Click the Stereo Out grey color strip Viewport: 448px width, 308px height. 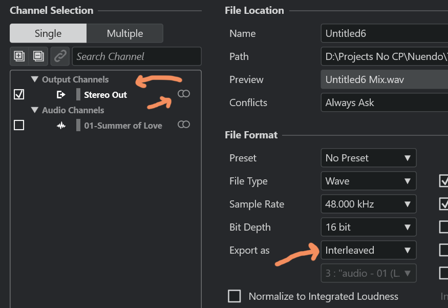[x=78, y=95]
